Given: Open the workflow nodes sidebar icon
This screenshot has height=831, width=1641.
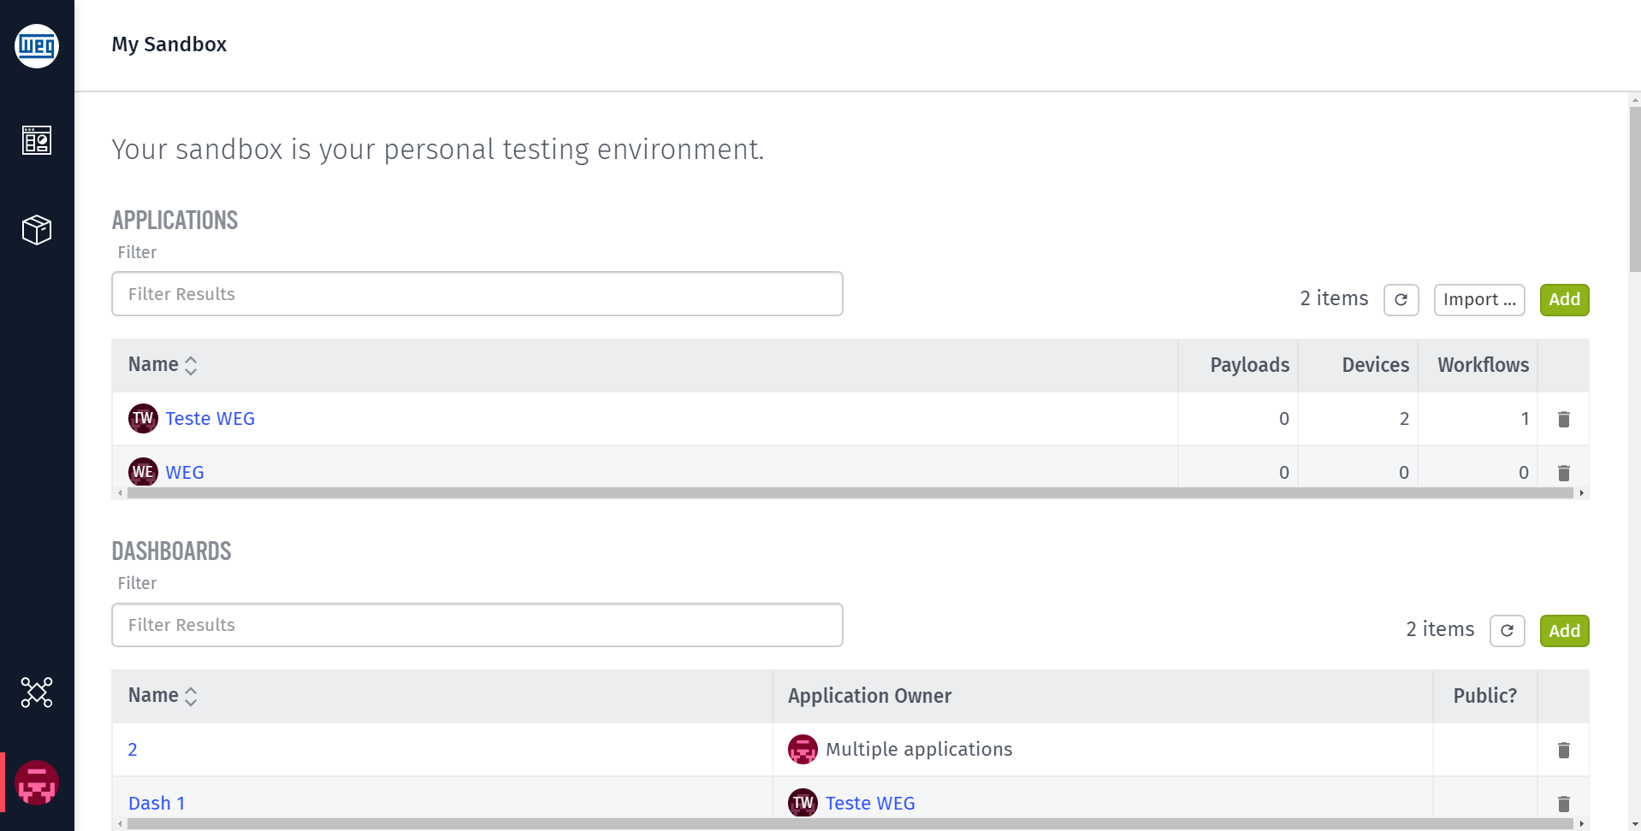Looking at the screenshot, I should pos(37,692).
